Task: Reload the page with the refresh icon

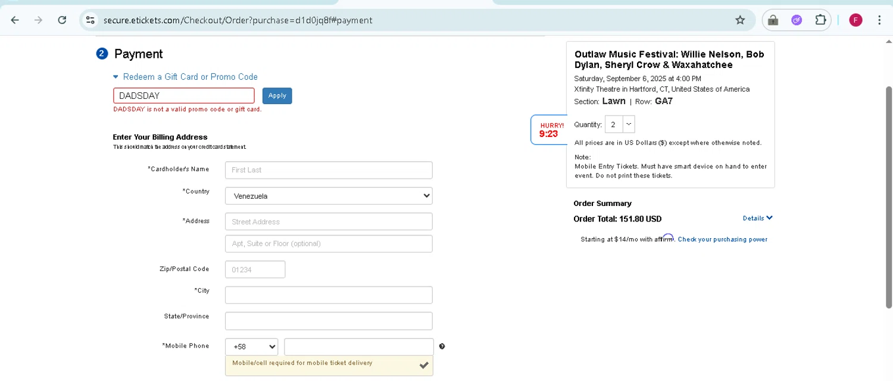Action: [62, 20]
